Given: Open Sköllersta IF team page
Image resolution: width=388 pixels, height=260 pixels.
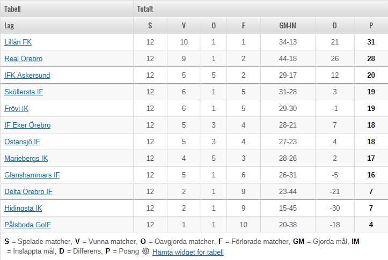Looking at the screenshot, I should (24, 92).
